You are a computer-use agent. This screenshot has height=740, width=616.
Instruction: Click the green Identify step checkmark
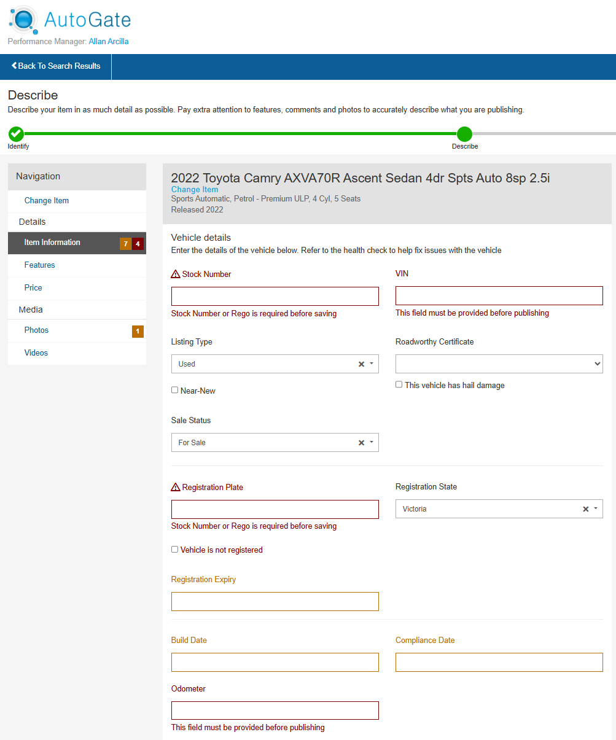[x=16, y=134]
